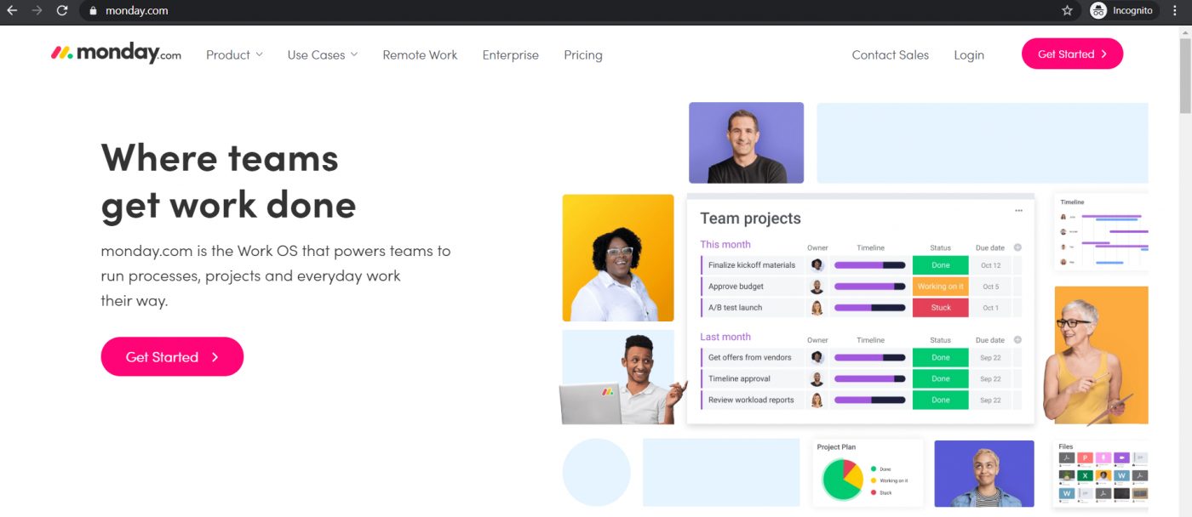Image resolution: width=1192 pixels, height=517 pixels.
Task: Click the Contact Sales link
Action: [x=891, y=54]
